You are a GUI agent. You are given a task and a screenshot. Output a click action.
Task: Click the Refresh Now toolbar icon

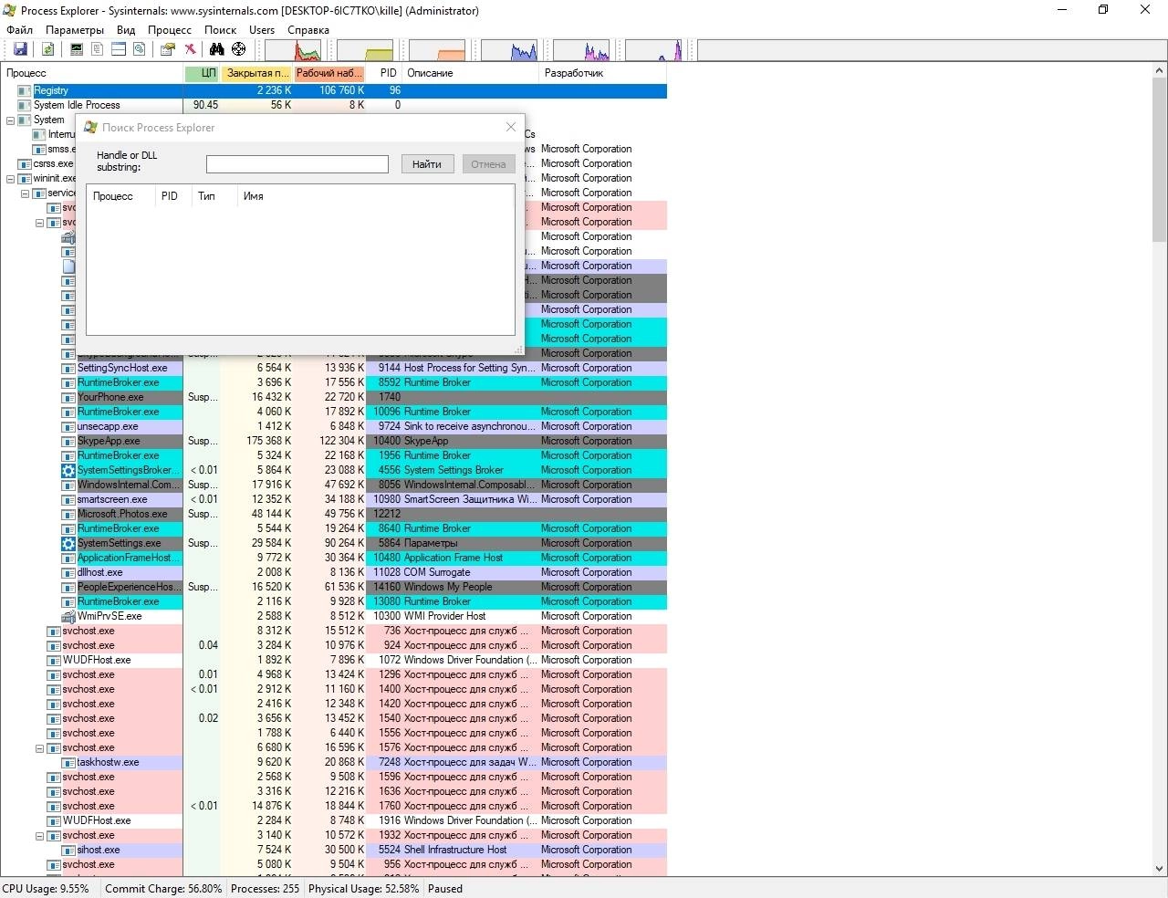click(47, 49)
